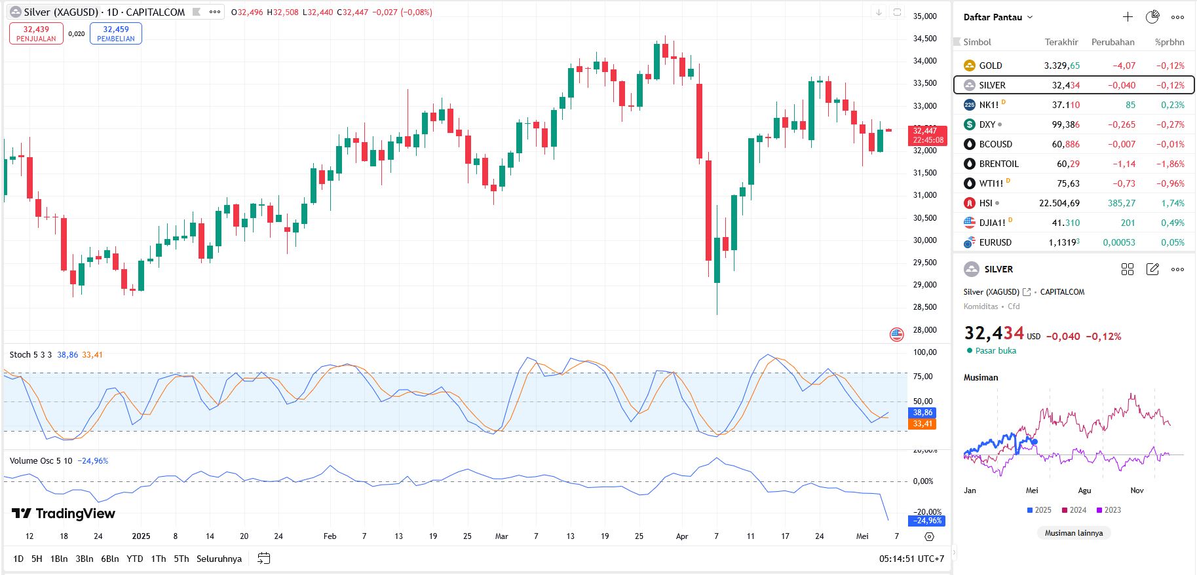Open the three-dot menu beside chart symbol title
Image resolution: width=1197 pixels, height=575 pixels.
(215, 12)
